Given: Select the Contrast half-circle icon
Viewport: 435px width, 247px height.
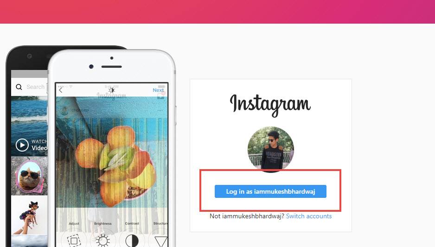Looking at the screenshot, I should click(x=132, y=241).
